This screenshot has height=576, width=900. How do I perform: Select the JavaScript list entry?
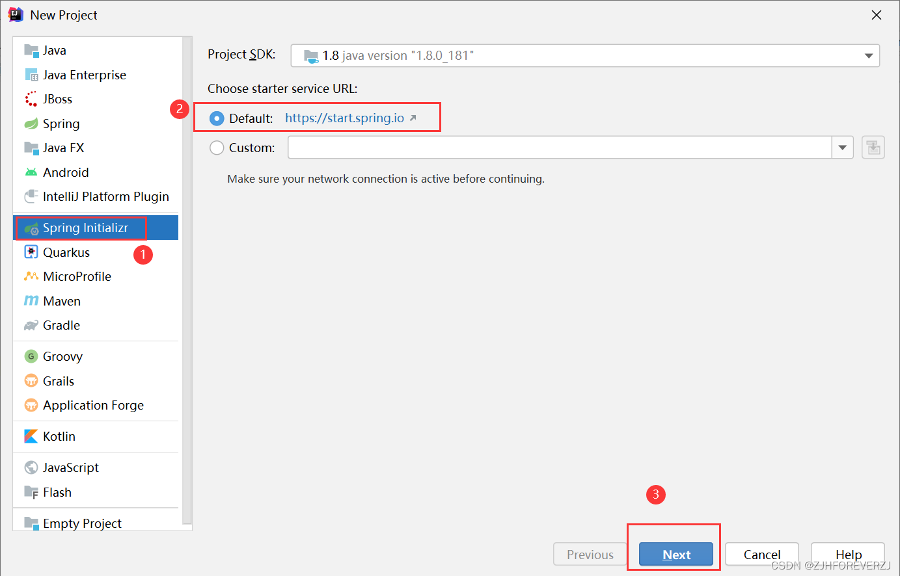[x=96, y=467]
